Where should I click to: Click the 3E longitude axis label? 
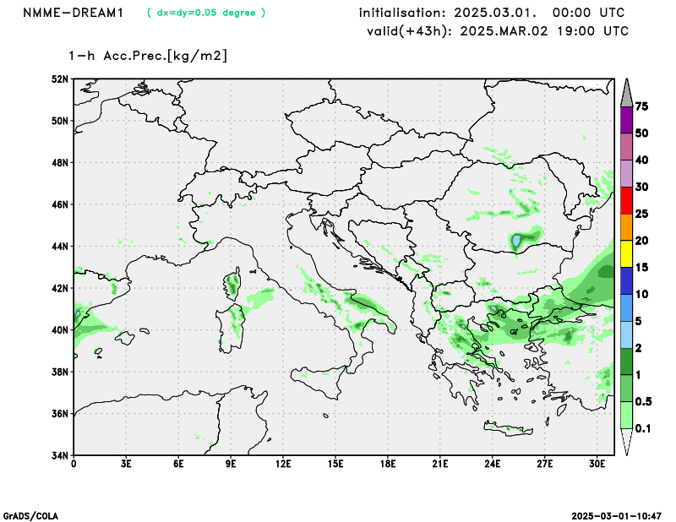[126, 465]
